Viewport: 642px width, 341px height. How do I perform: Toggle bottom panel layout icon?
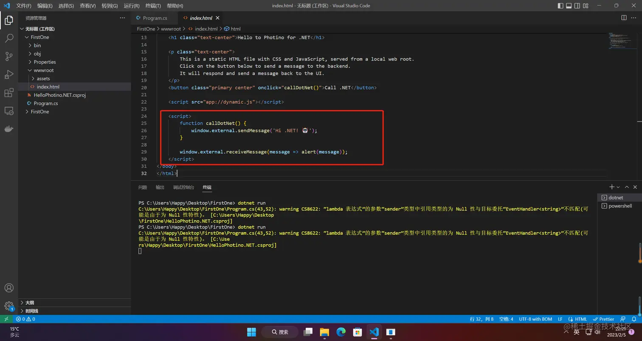[x=569, y=6]
